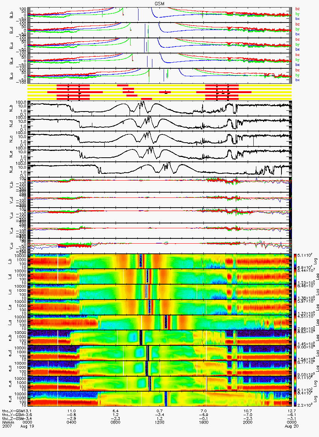Select the bx legend label of B_a panel
This screenshot has height=437, width=319.
pyautogui.click(x=298, y=80)
